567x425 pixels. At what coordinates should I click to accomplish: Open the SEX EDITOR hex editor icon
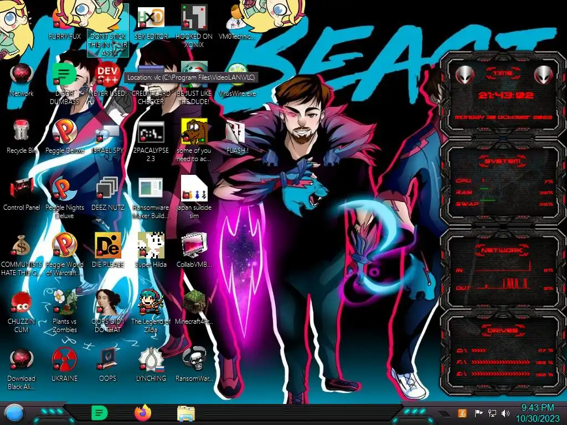click(x=151, y=22)
